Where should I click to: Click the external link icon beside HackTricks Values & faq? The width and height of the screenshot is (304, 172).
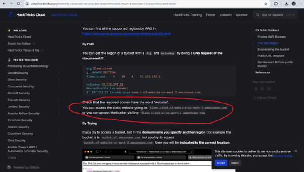(x=43, y=50)
